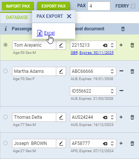Click text Age:77 Sex:M

(x=24, y=125)
